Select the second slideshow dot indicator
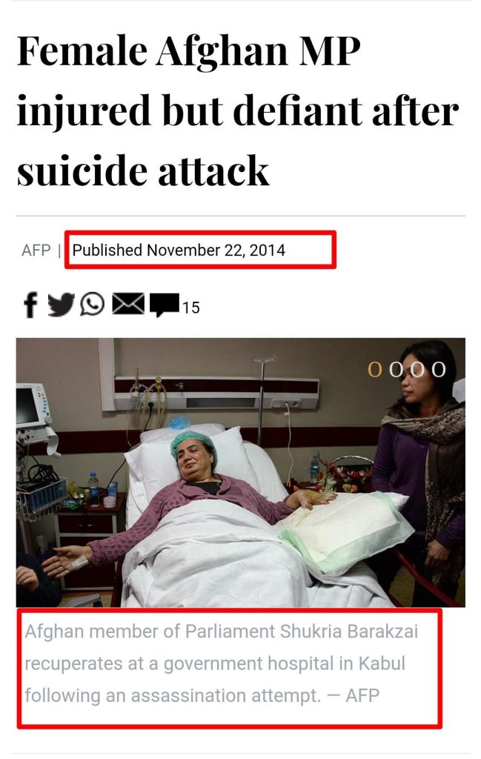 [x=397, y=369]
